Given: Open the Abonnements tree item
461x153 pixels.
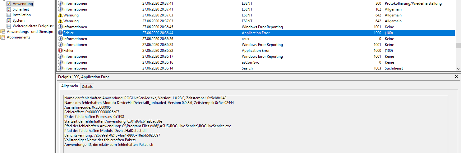Looking at the screenshot, I should coord(19,37).
